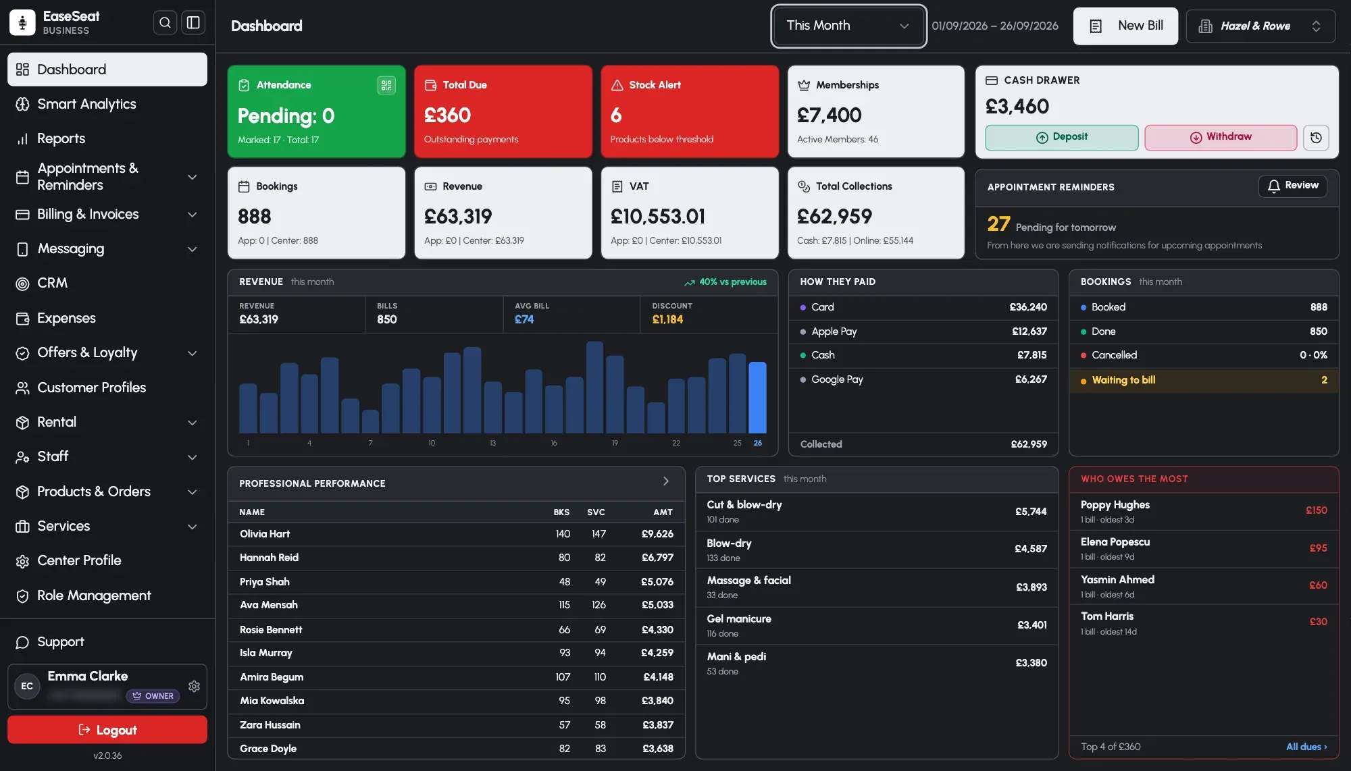
Task: Click the EaseSeat logo icon
Action: tap(22, 23)
